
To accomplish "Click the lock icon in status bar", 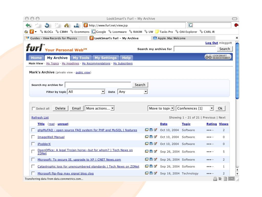I will [x=215, y=179].
